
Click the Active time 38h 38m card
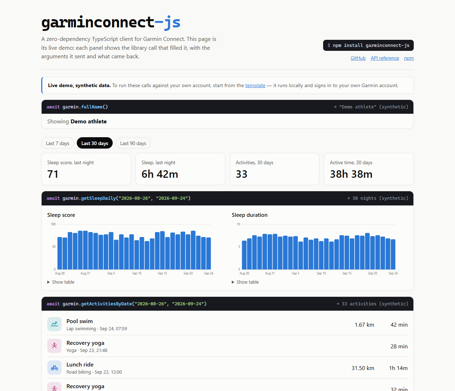(369, 169)
